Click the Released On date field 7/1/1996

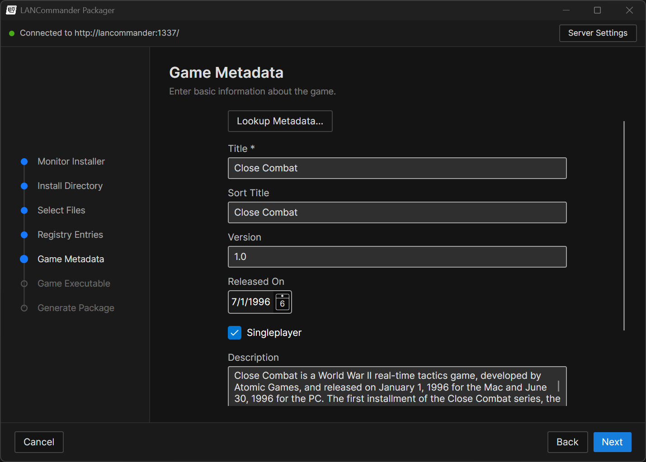[x=251, y=302]
